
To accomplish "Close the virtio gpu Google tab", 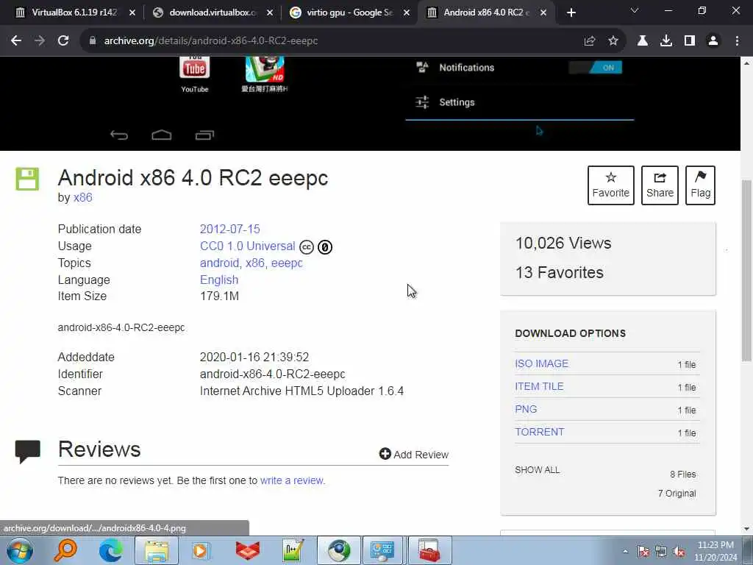I will pyautogui.click(x=406, y=13).
